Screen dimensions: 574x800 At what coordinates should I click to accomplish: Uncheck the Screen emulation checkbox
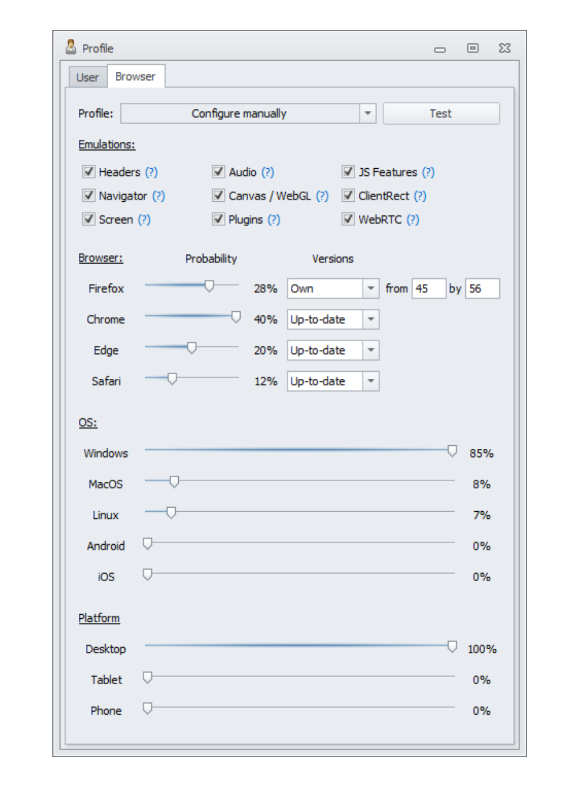coord(89,219)
